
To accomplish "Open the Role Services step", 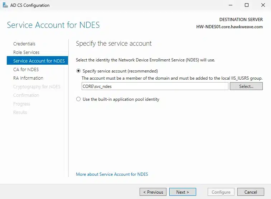I will click(26, 52).
